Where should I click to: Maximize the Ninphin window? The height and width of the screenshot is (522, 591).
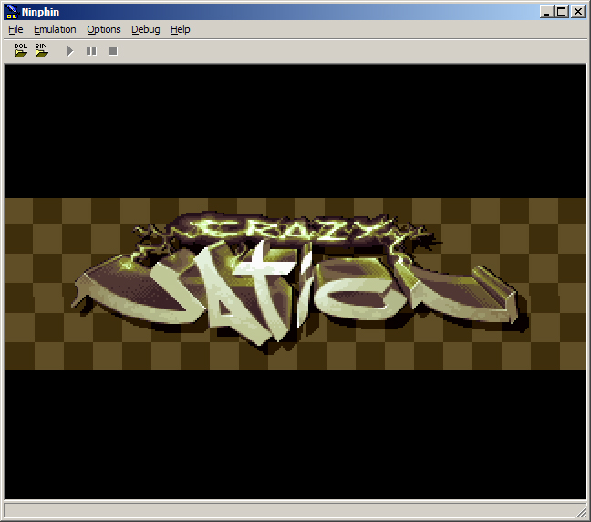click(x=561, y=12)
